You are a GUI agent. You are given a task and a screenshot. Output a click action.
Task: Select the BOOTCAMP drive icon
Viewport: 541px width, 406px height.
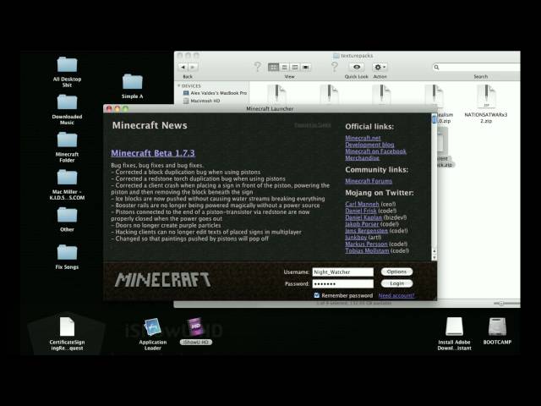(x=497, y=326)
